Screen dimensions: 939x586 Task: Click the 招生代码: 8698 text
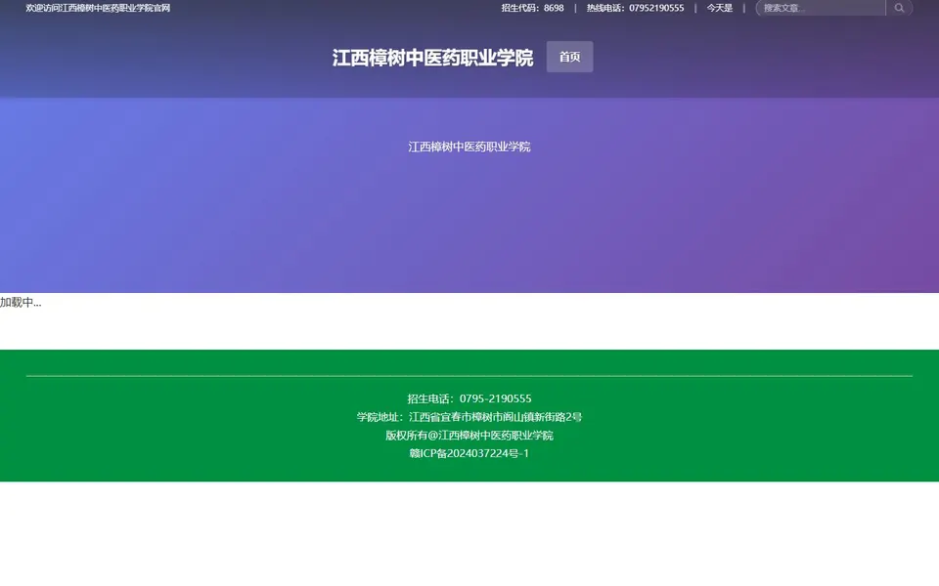(x=532, y=8)
